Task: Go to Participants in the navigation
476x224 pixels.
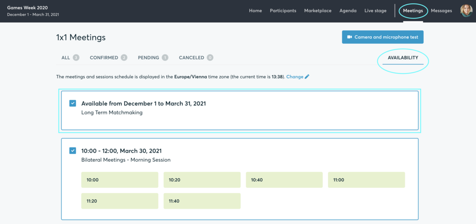Action: tap(283, 10)
